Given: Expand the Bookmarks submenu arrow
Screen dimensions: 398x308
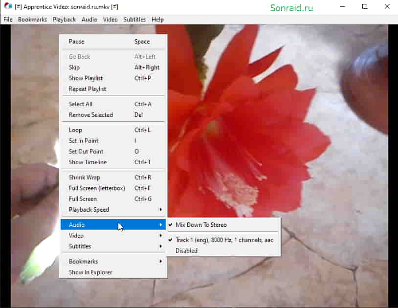Looking at the screenshot, I should click(161, 262).
